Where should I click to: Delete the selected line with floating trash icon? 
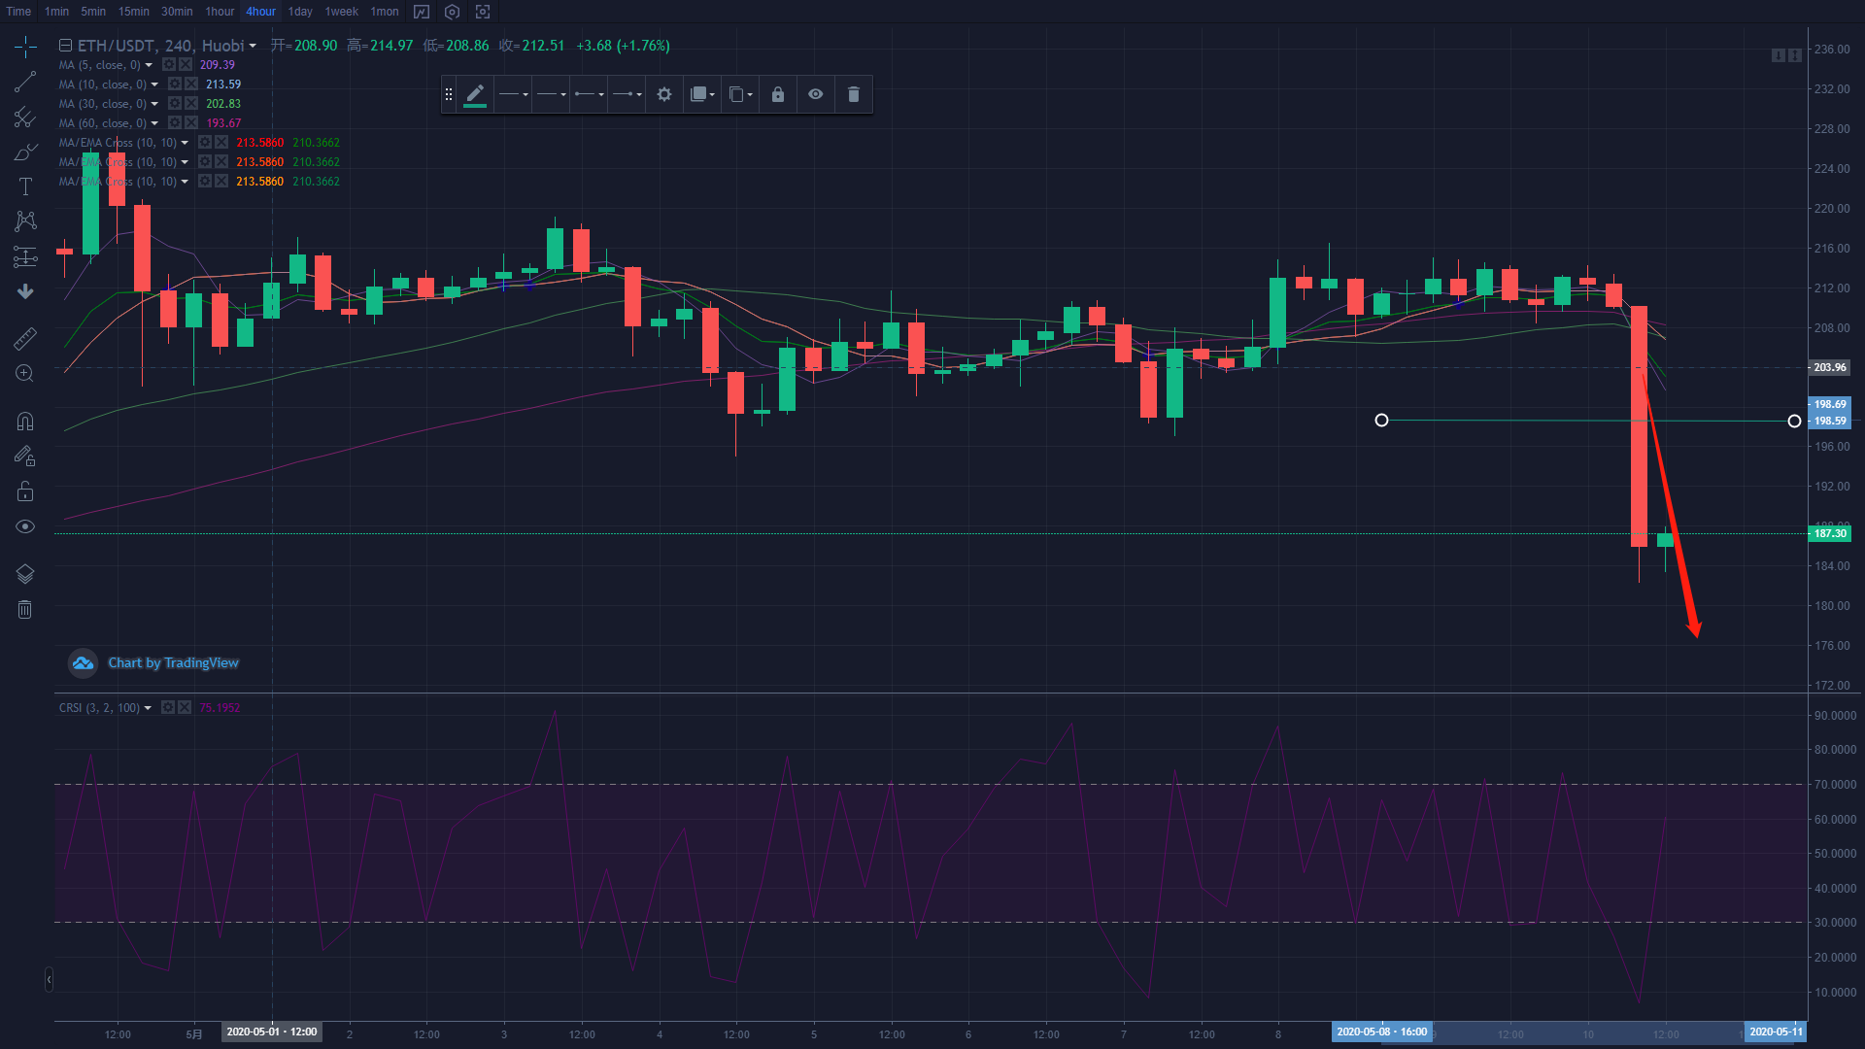[854, 94]
